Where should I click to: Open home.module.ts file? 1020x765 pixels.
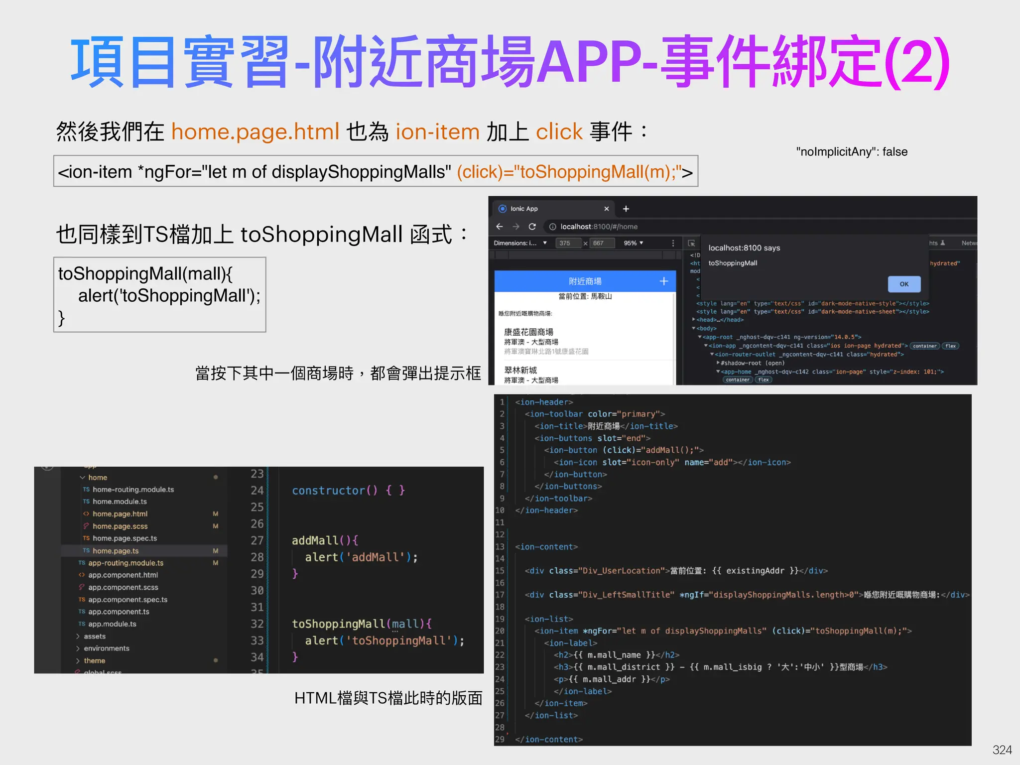120,502
